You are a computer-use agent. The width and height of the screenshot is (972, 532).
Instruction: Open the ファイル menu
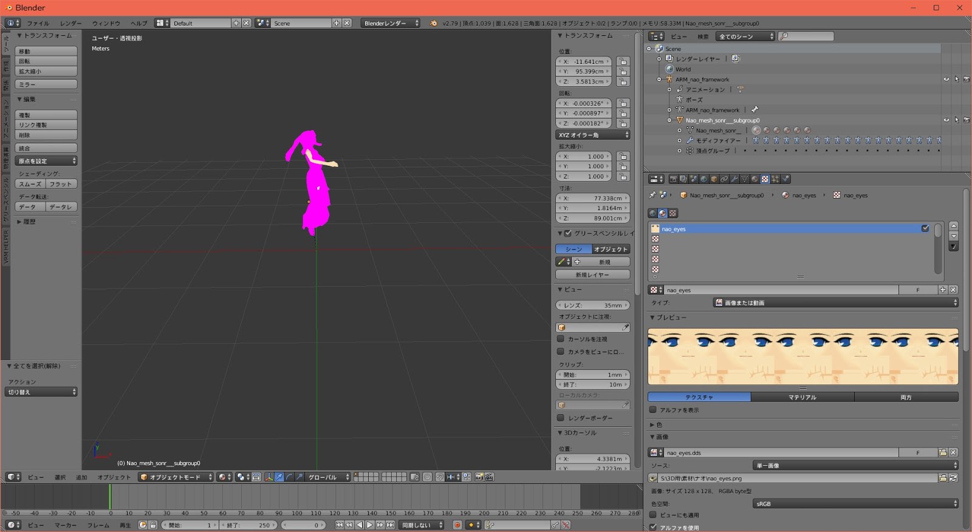[x=38, y=23]
